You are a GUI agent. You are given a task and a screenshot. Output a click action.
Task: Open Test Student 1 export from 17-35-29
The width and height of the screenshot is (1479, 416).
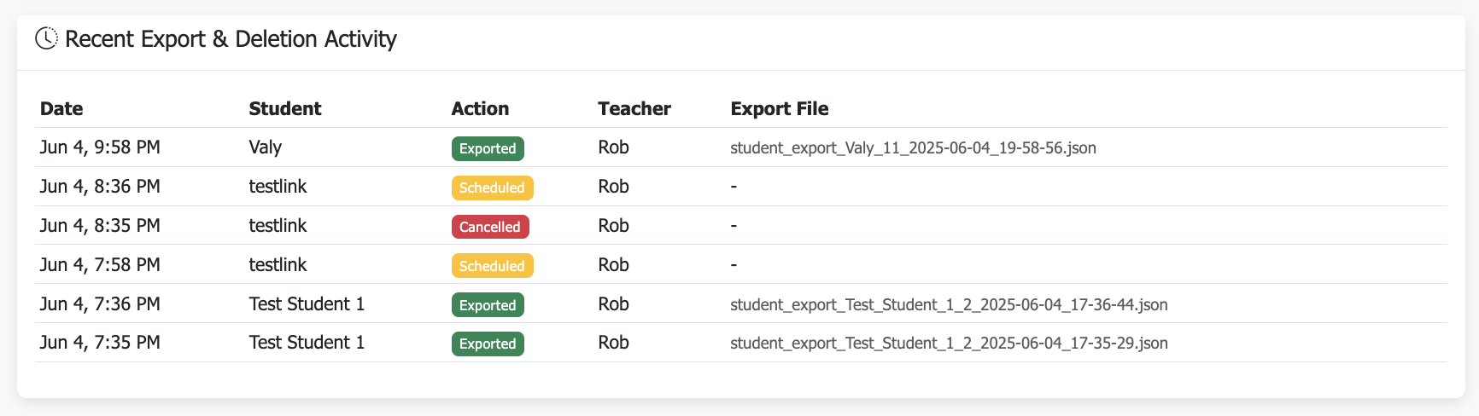coord(949,343)
